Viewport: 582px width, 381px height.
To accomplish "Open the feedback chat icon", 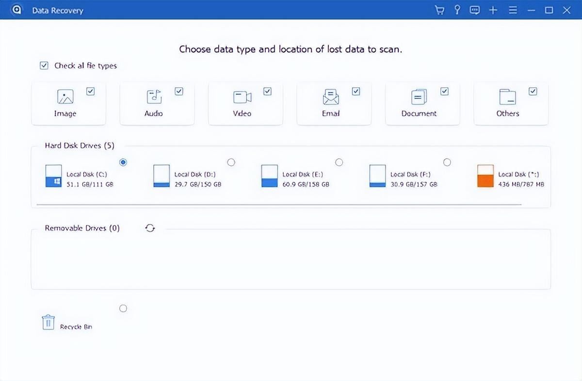I will pos(475,10).
